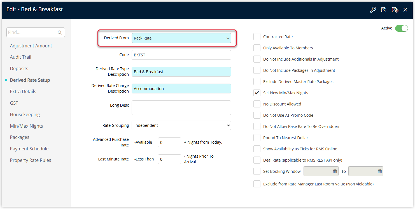Open the Rate Grouping dropdown
Viewport: 415px width, 209px height.
(x=181, y=125)
